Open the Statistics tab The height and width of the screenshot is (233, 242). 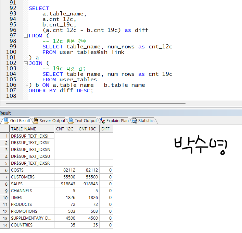pyautogui.click(x=146, y=121)
